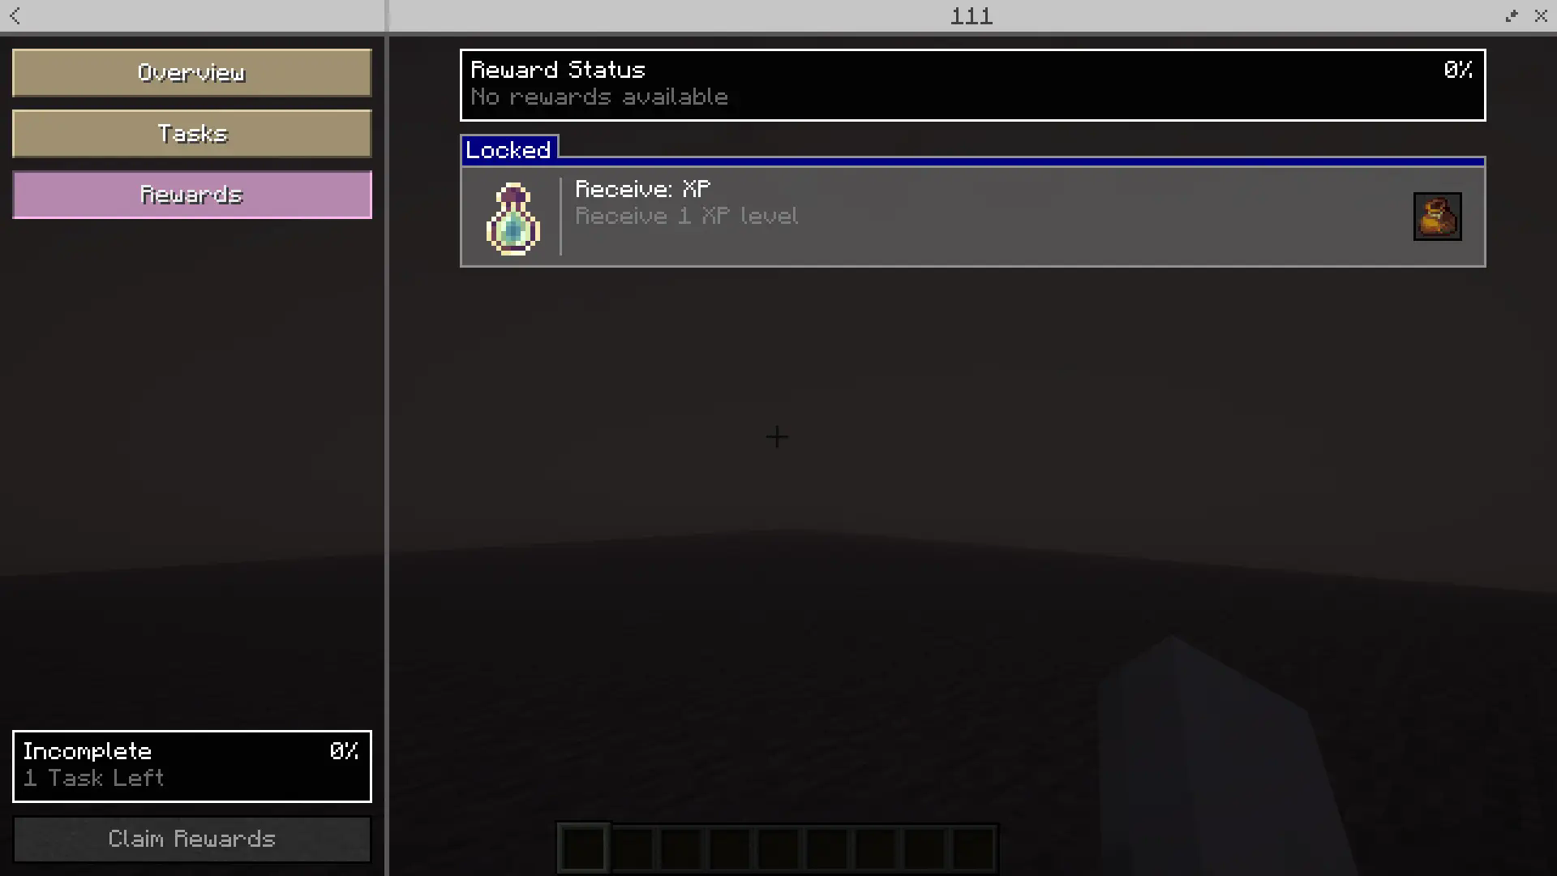Click the center crosshair plus icon

pyautogui.click(x=778, y=436)
